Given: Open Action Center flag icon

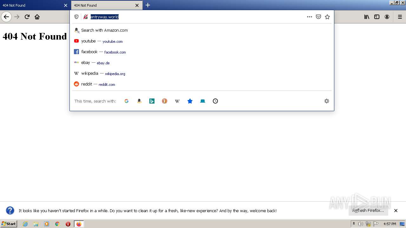Looking at the screenshot, I should 376,224.
